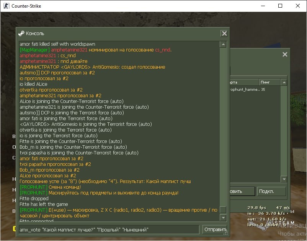Screen dimensions: 307x241
Task: Click the server list scroll up arrow
Action: (x=284, y=82)
